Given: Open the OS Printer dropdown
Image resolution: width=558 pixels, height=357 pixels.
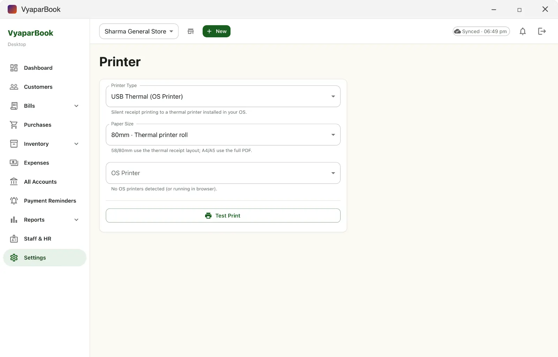Looking at the screenshot, I should pos(223,173).
